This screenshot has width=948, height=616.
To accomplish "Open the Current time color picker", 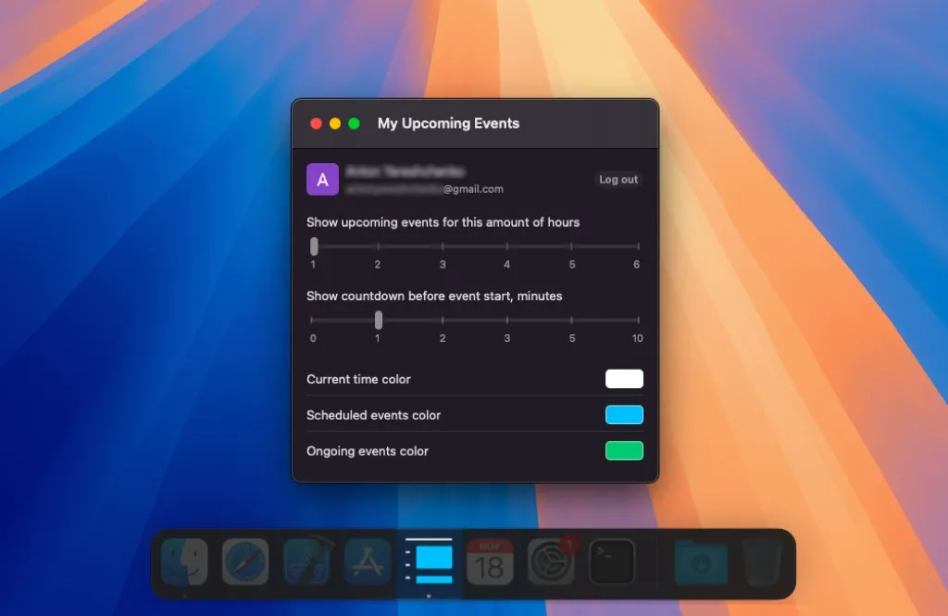I will coord(624,379).
